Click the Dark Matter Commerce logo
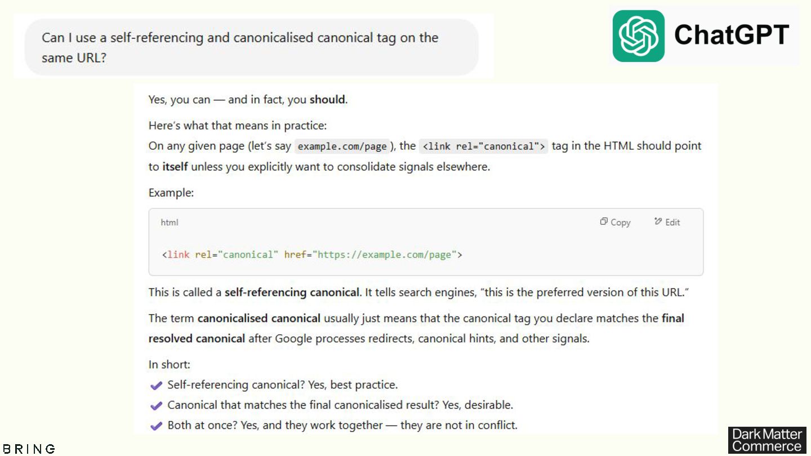Viewport: 811px width, 456px height. tap(767, 440)
